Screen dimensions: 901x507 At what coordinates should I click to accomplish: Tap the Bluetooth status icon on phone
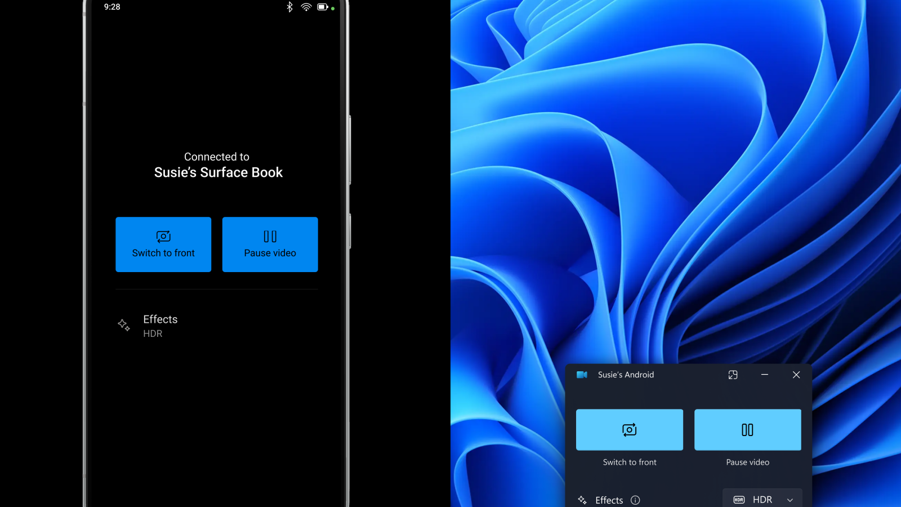pyautogui.click(x=289, y=7)
